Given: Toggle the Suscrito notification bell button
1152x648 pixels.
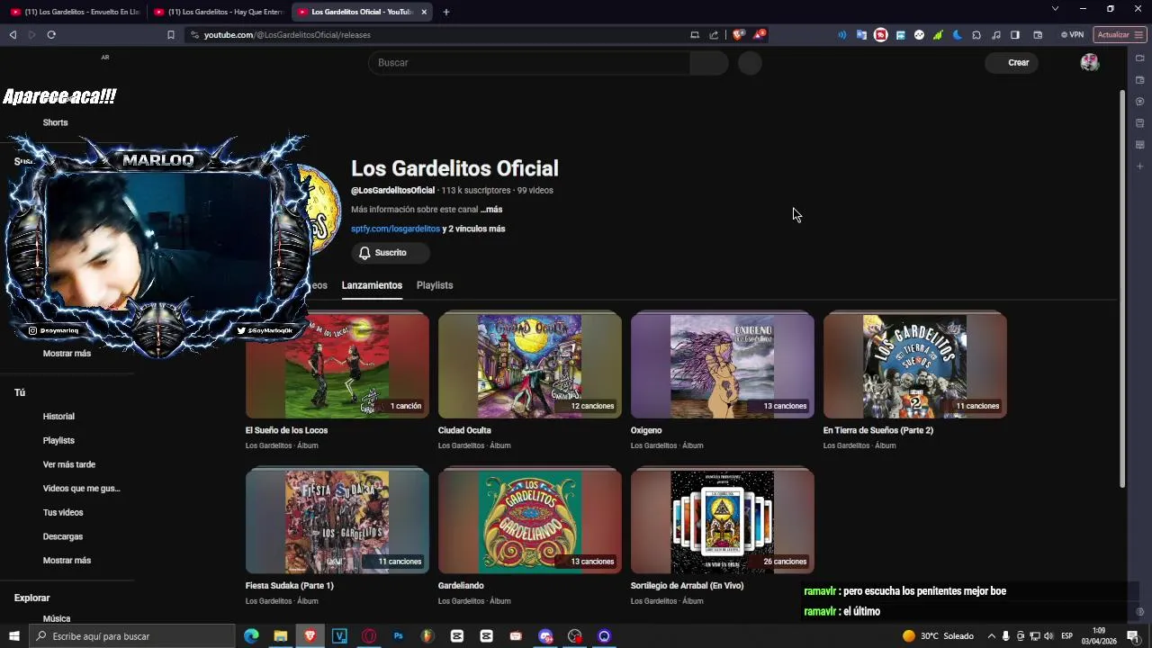Looking at the screenshot, I should pos(390,253).
